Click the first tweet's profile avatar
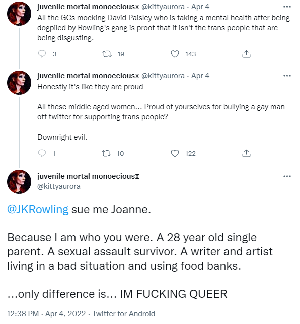The height and width of the screenshot is (324, 300). click(19, 14)
